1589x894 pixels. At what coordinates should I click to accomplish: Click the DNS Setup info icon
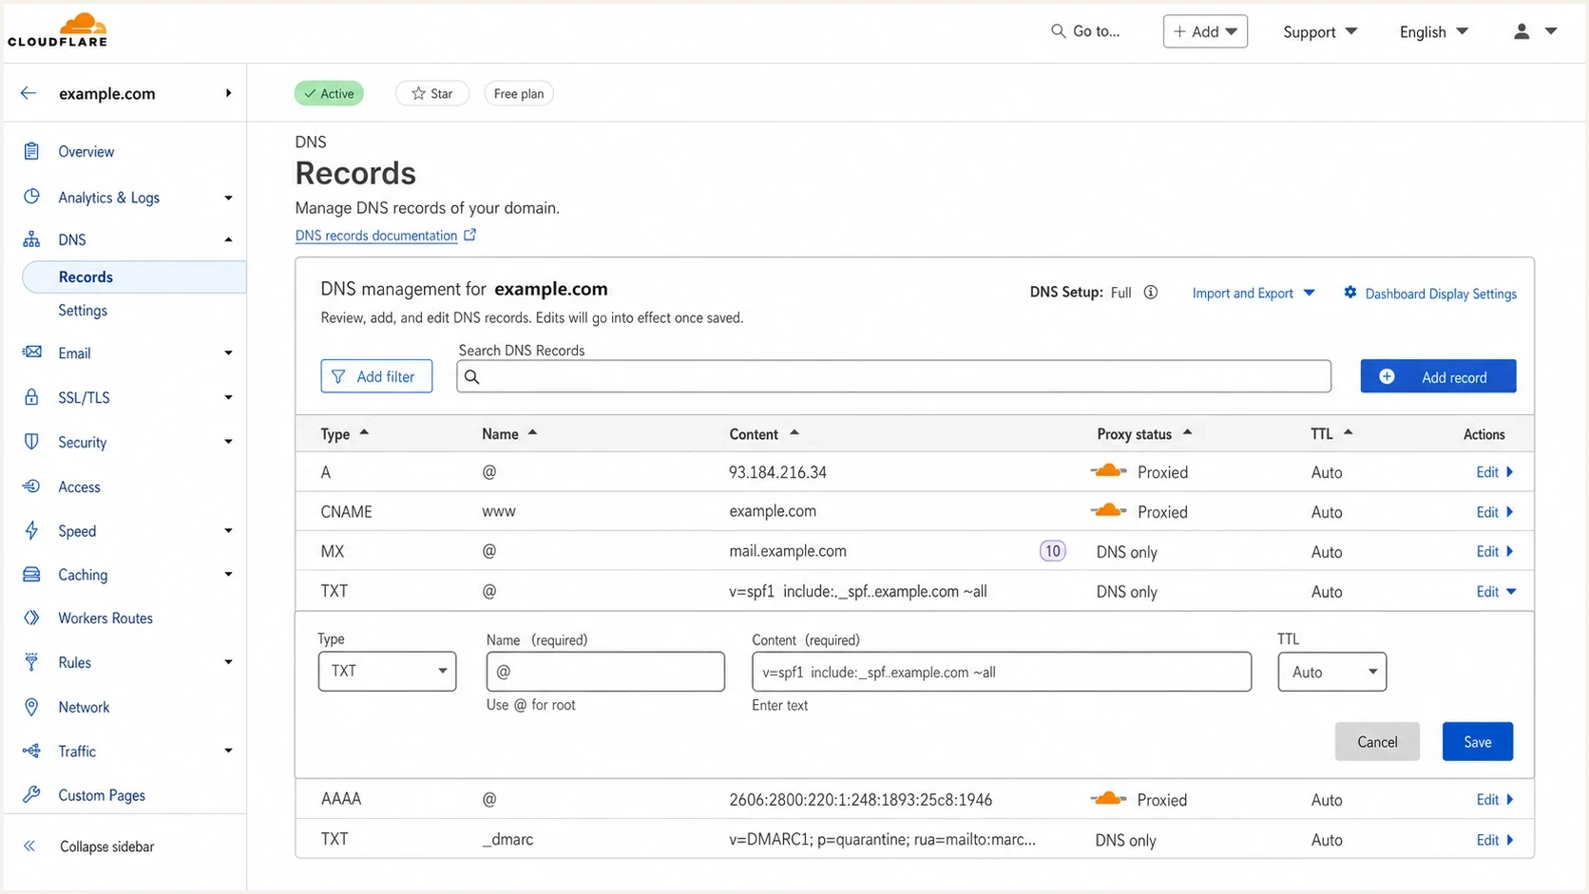tap(1150, 293)
